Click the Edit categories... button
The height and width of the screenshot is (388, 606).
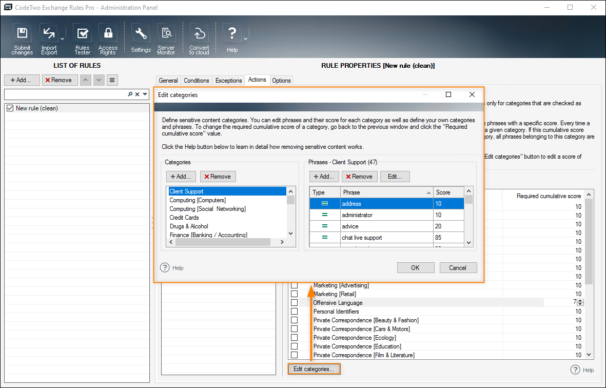tap(314, 369)
